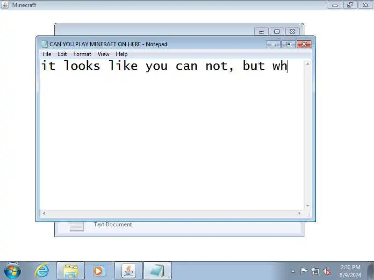Click the Java icon in Minecraft title bar
Image resolution: width=374 pixels, height=280 pixels.
pyautogui.click(x=5, y=5)
